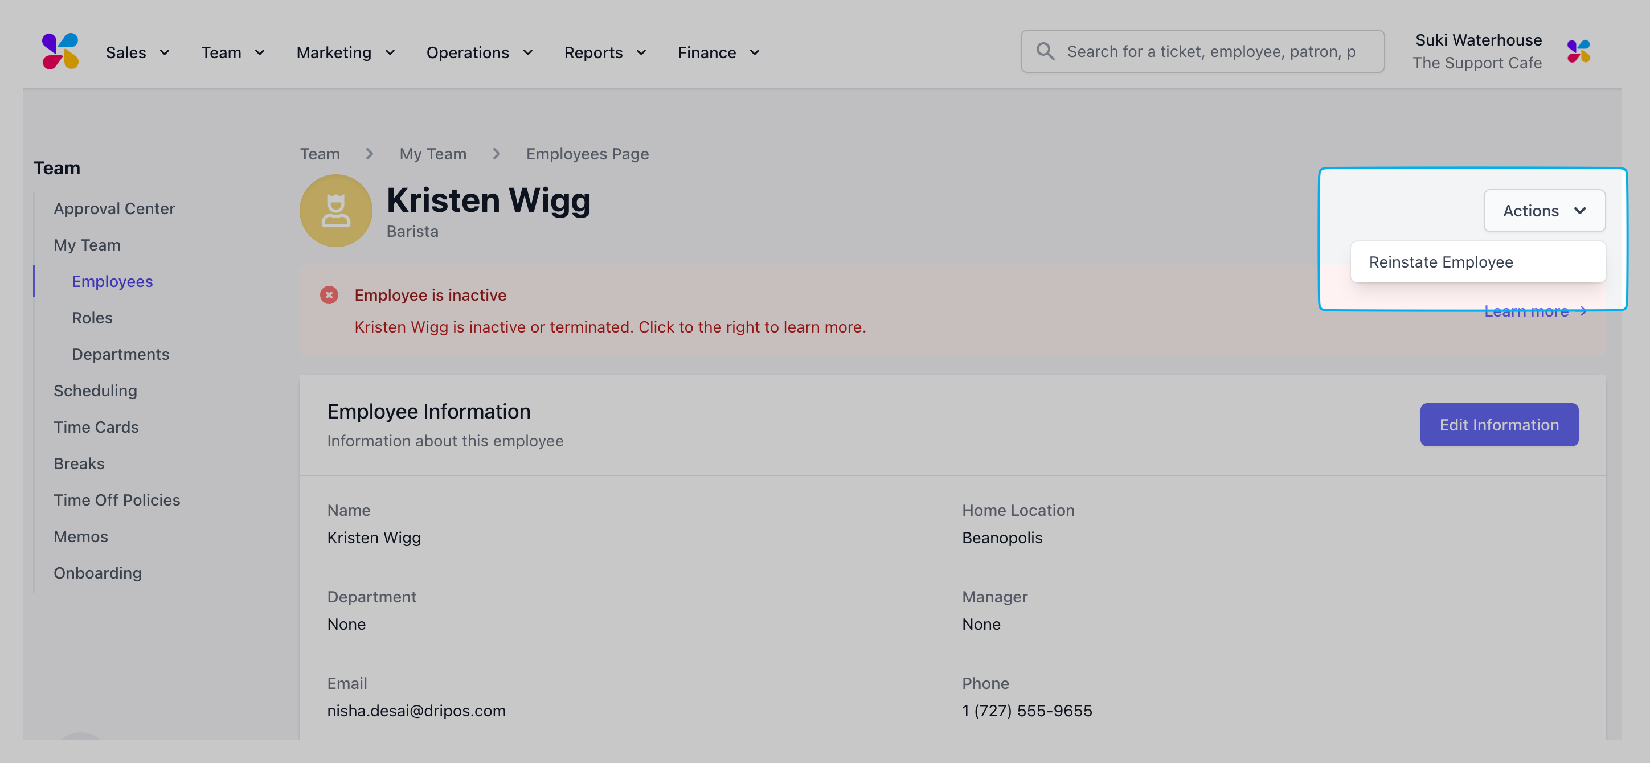Open the Actions dropdown
1650x763 pixels.
pos(1543,211)
